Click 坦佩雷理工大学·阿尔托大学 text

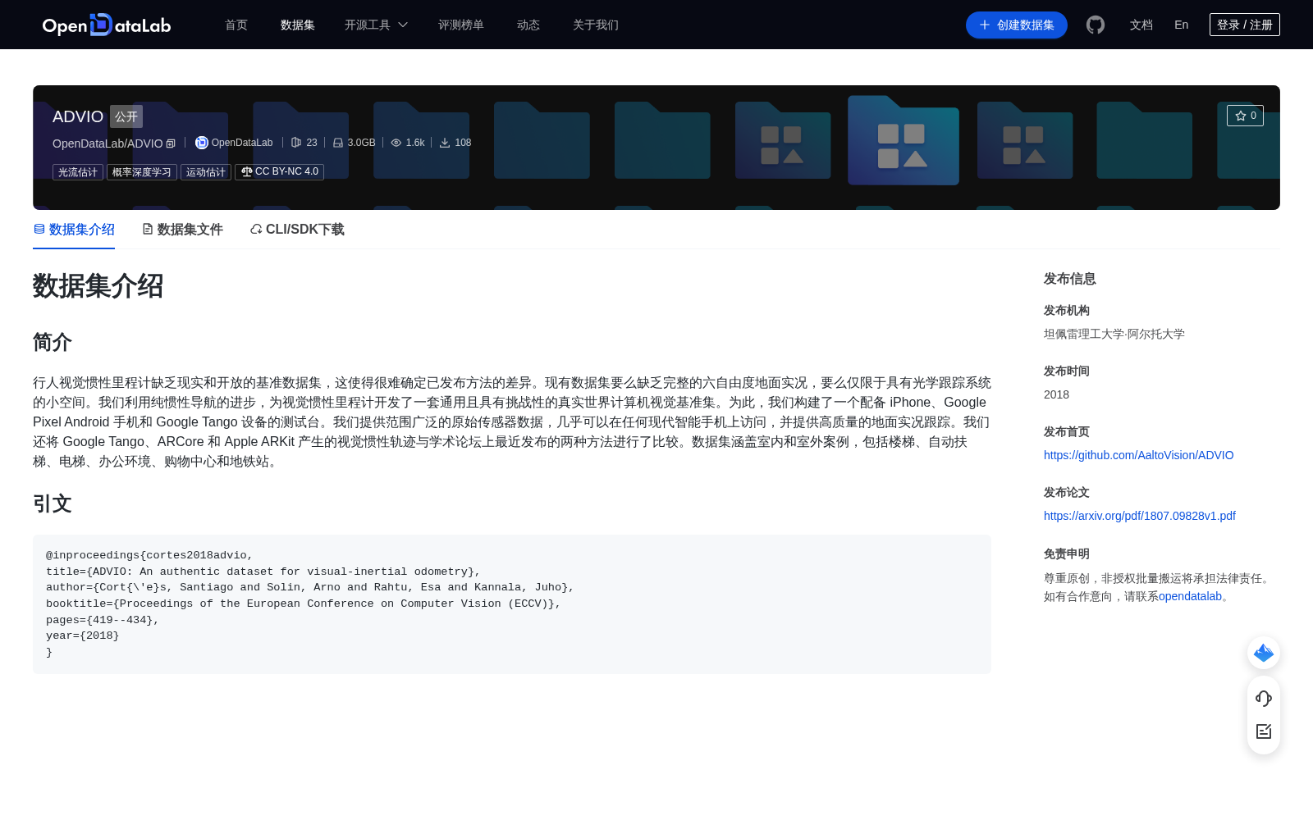(x=1114, y=334)
